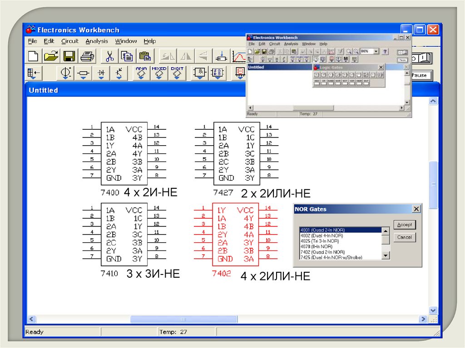This screenshot has width=465, height=348.
Task: Click the Print icon in main toolbar
Action: tap(87, 56)
